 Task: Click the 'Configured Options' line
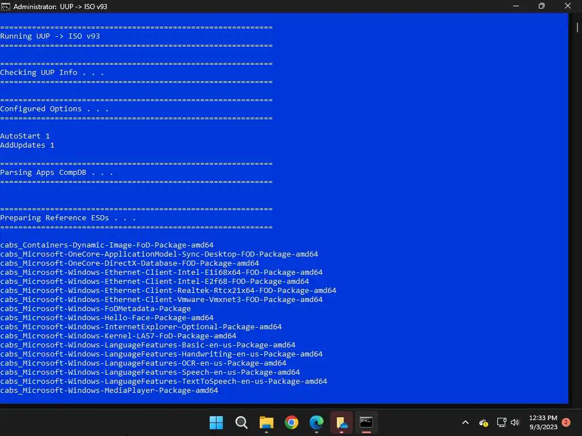[x=54, y=109]
